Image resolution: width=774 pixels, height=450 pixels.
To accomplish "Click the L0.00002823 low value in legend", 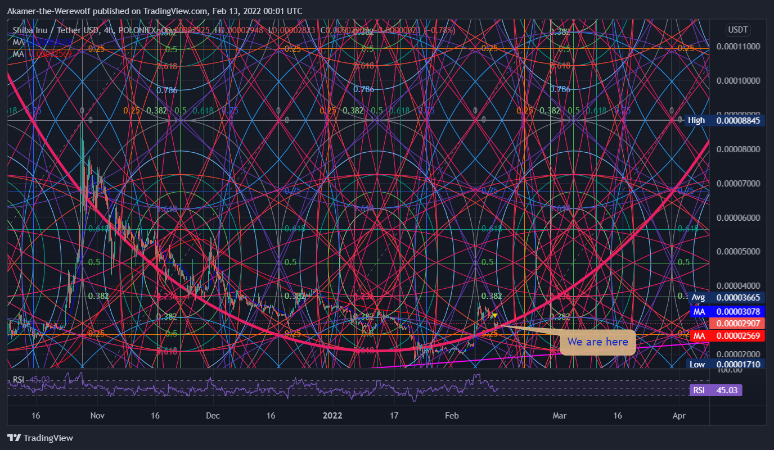I will [x=292, y=30].
